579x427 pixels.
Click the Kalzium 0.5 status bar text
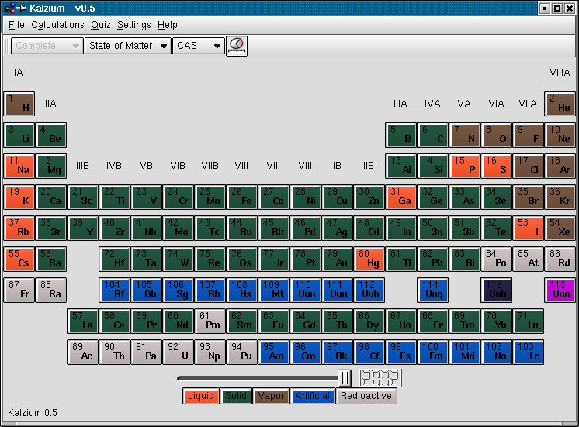(33, 412)
